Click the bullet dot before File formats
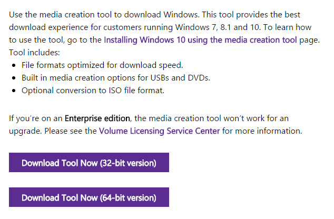This screenshot has height=219, width=334. point(14,66)
